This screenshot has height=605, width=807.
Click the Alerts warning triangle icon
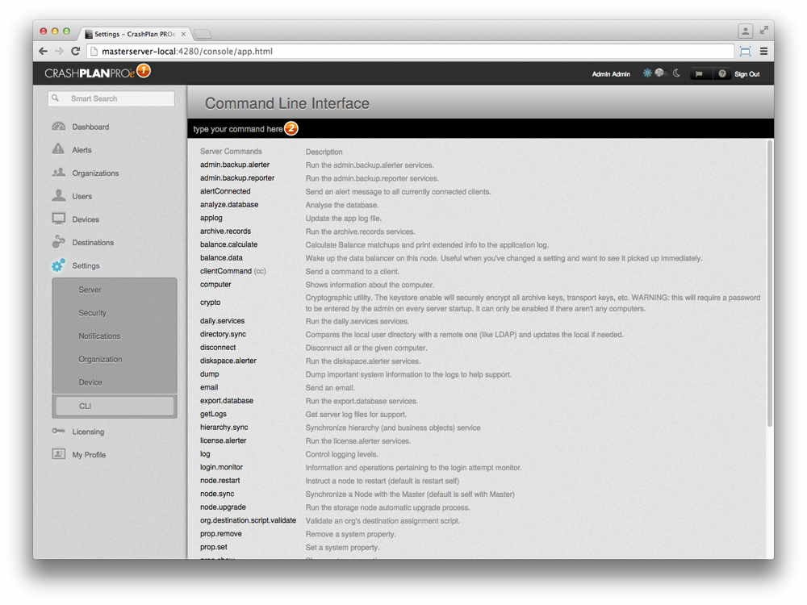tap(58, 149)
